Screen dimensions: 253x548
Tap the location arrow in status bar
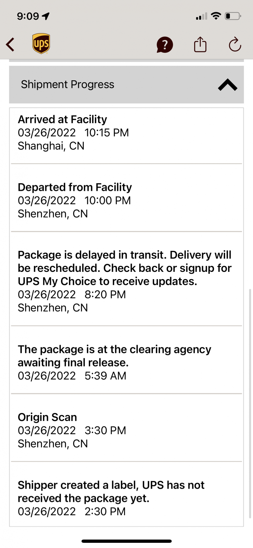pos(46,16)
